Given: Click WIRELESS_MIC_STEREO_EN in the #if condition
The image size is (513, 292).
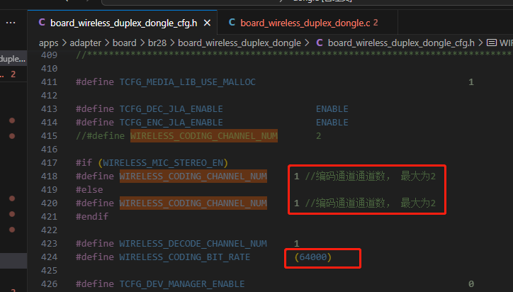Looking at the screenshot, I should 163,163.
